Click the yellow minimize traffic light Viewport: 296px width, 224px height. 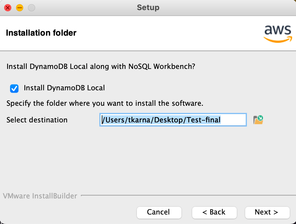20,8
